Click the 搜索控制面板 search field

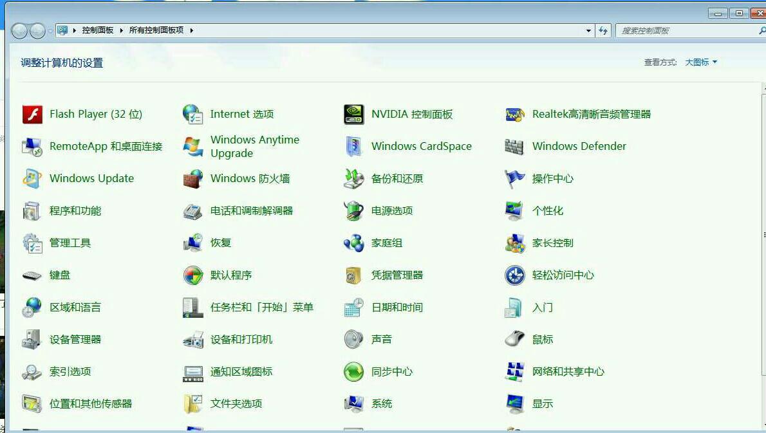686,31
